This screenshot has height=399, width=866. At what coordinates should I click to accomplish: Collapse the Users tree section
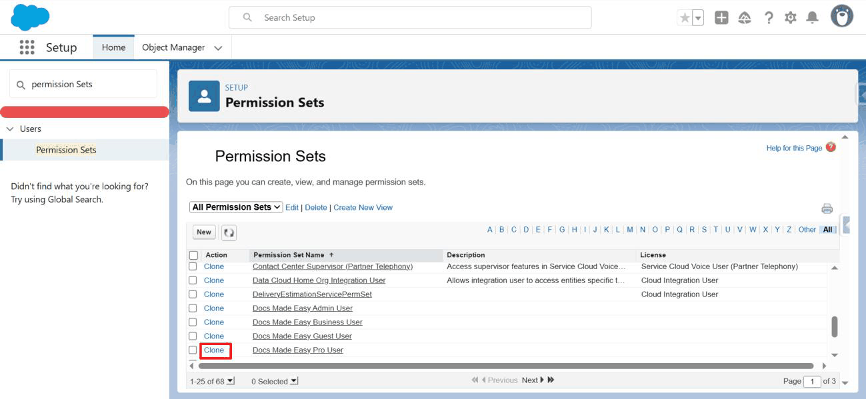click(x=10, y=129)
